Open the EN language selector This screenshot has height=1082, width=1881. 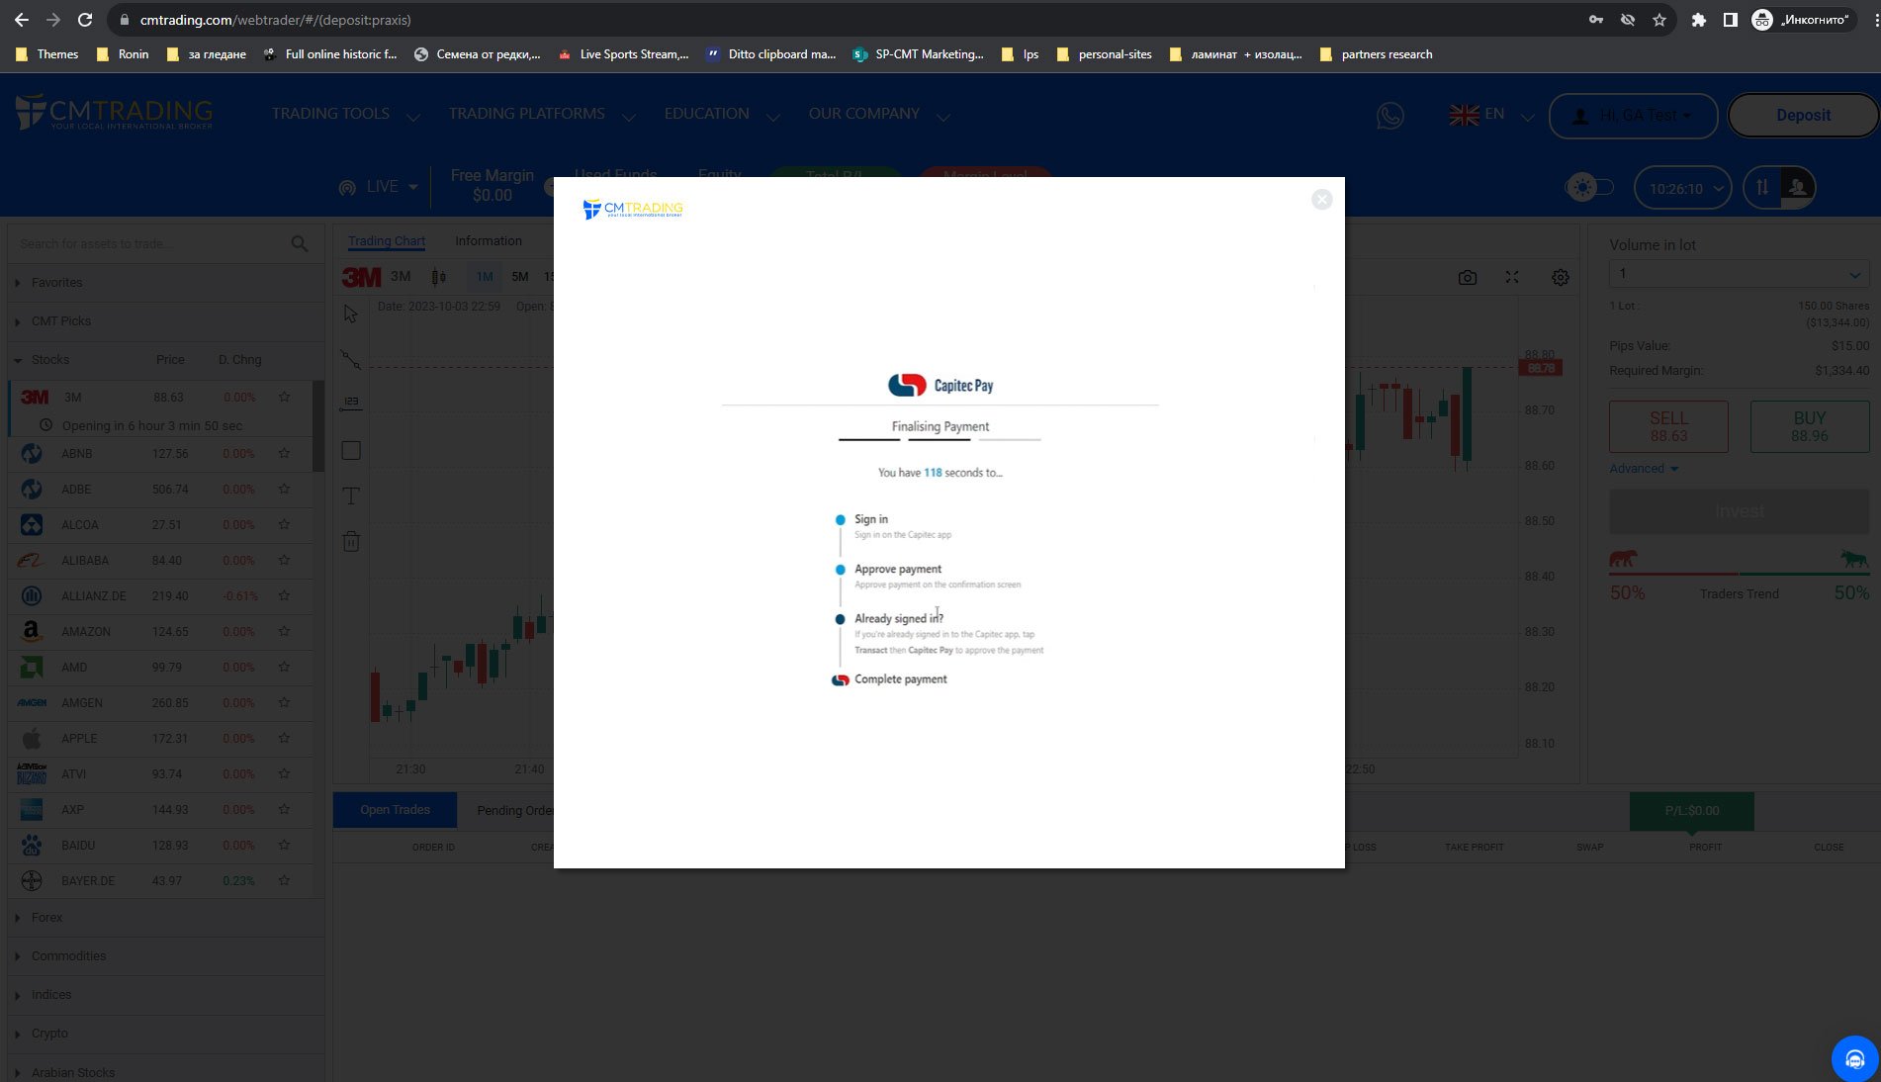click(1491, 115)
